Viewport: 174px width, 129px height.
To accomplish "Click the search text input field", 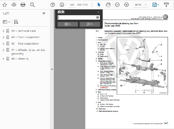I will tap(76, 17).
